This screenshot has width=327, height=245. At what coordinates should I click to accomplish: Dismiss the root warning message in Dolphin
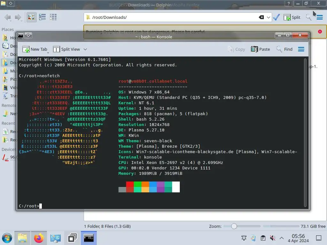[320, 32]
